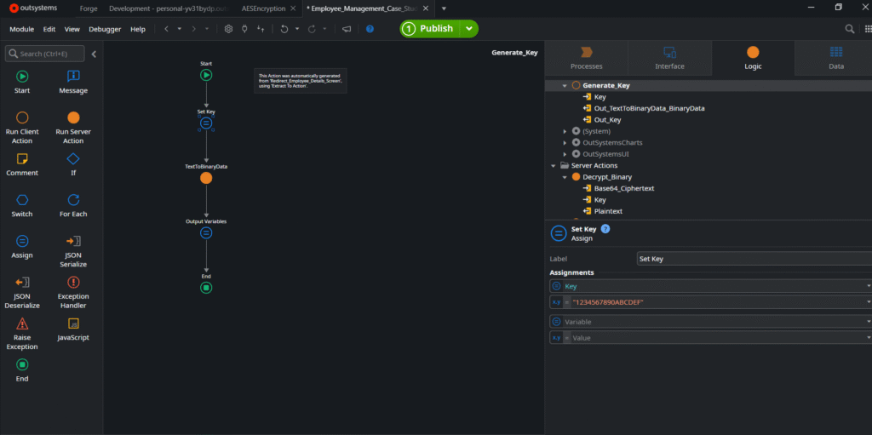This screenshot has width=872, height=435.
Task: Pick the Run Client Action tool
Action: [x=22, y=128]
